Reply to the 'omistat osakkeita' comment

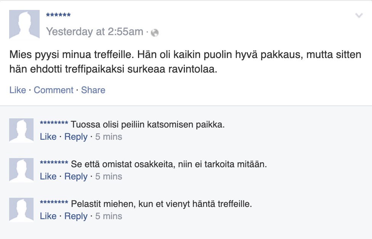(x=76, y=176)
